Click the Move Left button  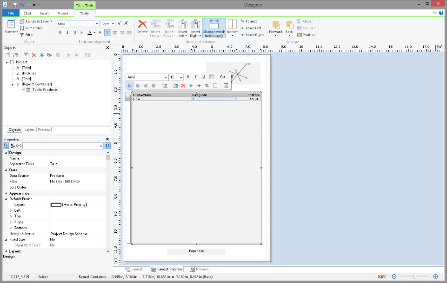[x=250, y=28]
